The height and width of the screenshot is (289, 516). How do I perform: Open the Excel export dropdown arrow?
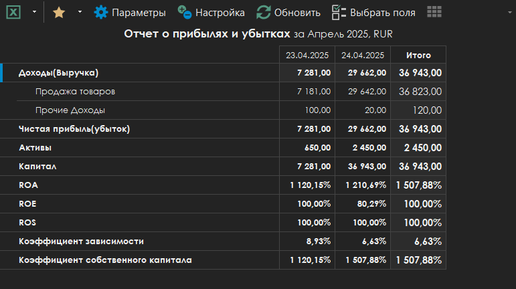pyautogui.click(x=34, y=12)
